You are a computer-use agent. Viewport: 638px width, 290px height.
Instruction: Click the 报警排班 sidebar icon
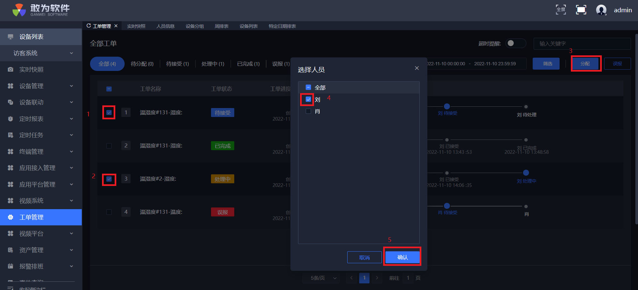(x=11, y=266)
